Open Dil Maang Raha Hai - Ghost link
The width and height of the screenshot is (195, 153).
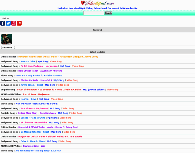click(x=35, y=132)
